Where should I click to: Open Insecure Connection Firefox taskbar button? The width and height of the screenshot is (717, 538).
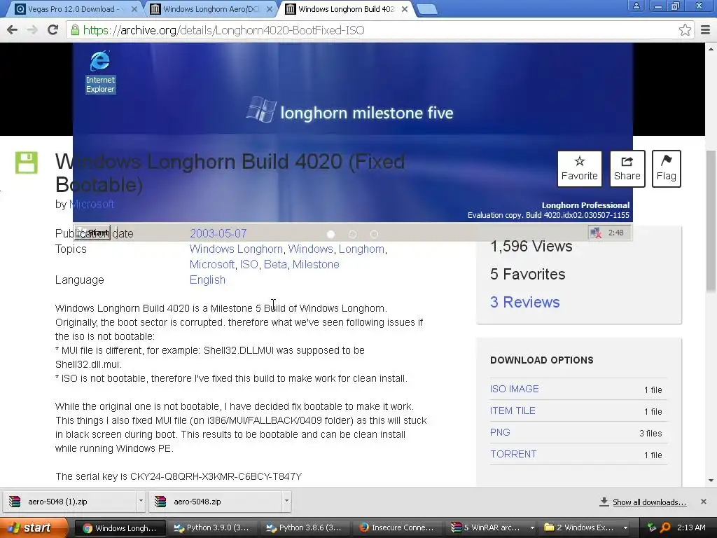(397, 528)
